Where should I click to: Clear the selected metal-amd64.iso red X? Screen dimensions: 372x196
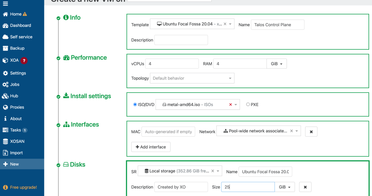coord(231,105)
